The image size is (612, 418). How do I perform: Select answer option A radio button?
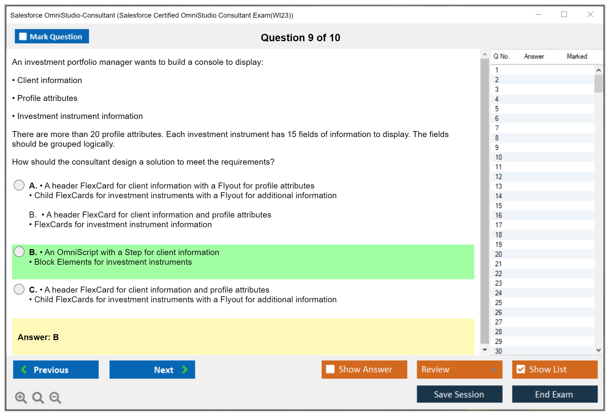click(x=19, y=185)
